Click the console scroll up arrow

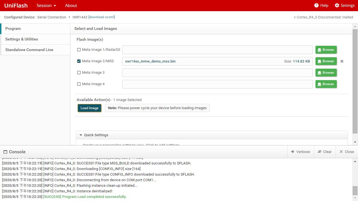click(x=355, y=161)
